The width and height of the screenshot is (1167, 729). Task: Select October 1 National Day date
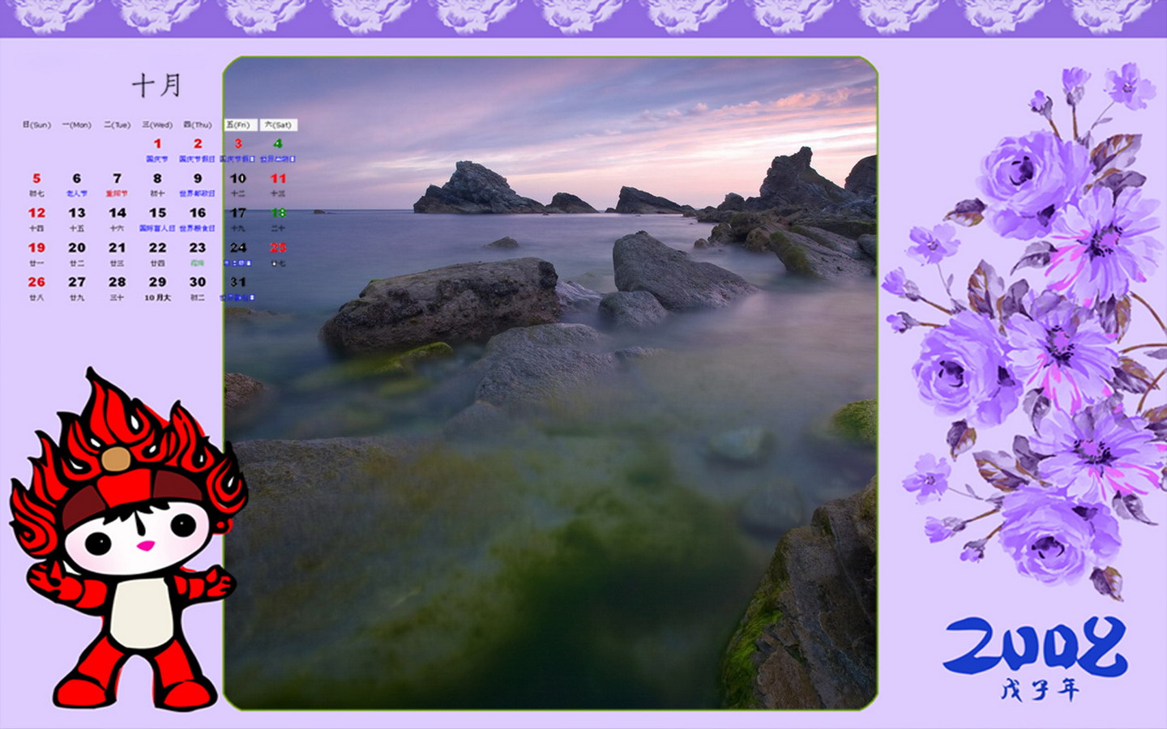(x=157, y=144)
